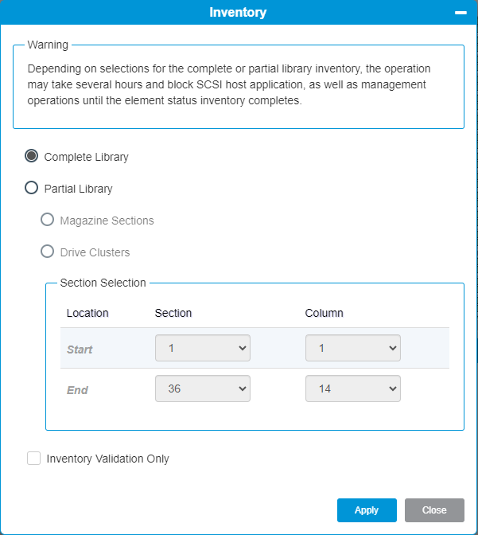Click the Location column header
478x535 pixels.
[87, 313]
